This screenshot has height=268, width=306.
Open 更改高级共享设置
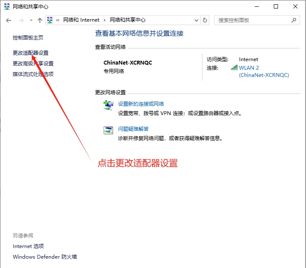pos(33,64)
